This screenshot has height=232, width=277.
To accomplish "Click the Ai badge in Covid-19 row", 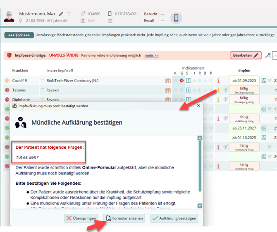I will (x=264, y=81).
